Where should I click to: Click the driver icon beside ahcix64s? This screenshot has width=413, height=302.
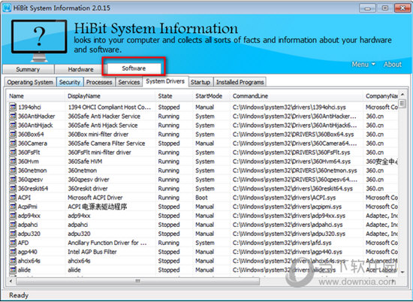click(13, 261)
